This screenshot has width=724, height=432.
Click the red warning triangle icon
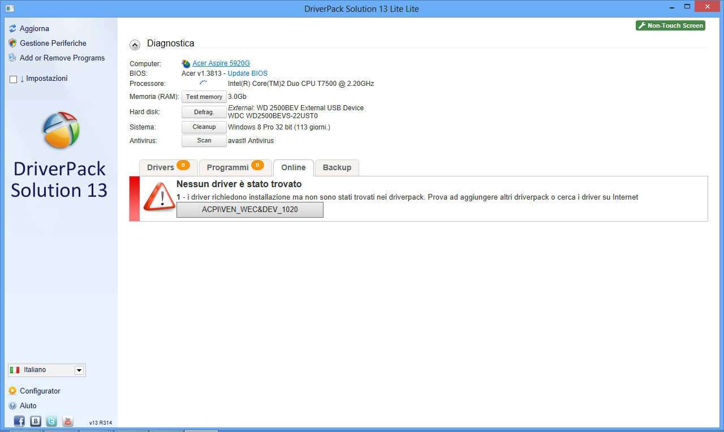[159, 197]
